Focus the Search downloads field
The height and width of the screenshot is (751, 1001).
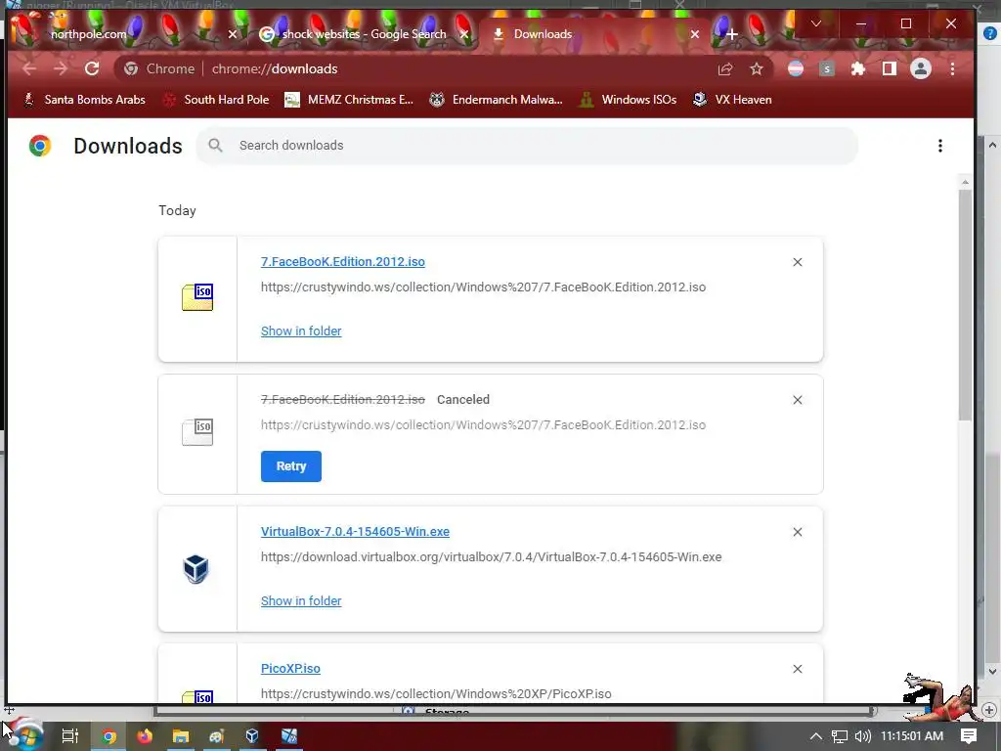point(527,146)
